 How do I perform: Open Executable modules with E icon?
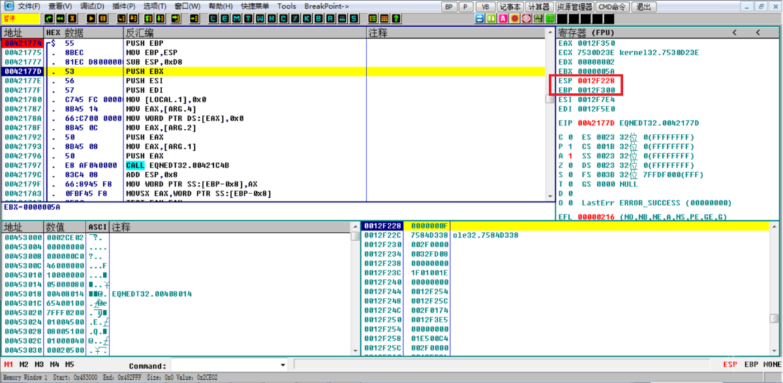tap(224, 18)
